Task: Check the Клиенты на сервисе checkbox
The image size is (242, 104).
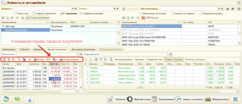Action: [173, 13]
